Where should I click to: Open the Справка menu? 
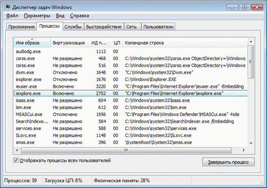[x=79, y=16]
